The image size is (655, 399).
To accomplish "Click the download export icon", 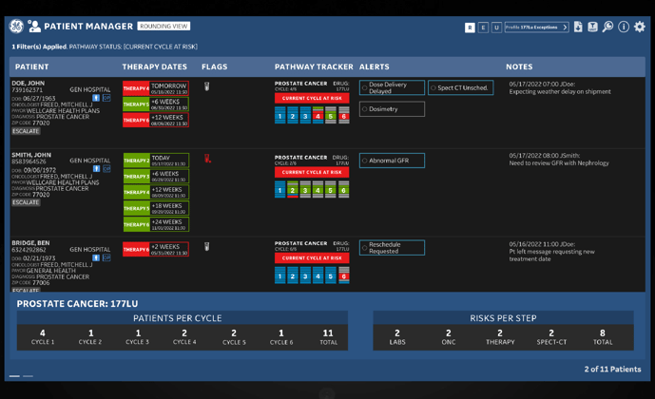I will [578, 27].
